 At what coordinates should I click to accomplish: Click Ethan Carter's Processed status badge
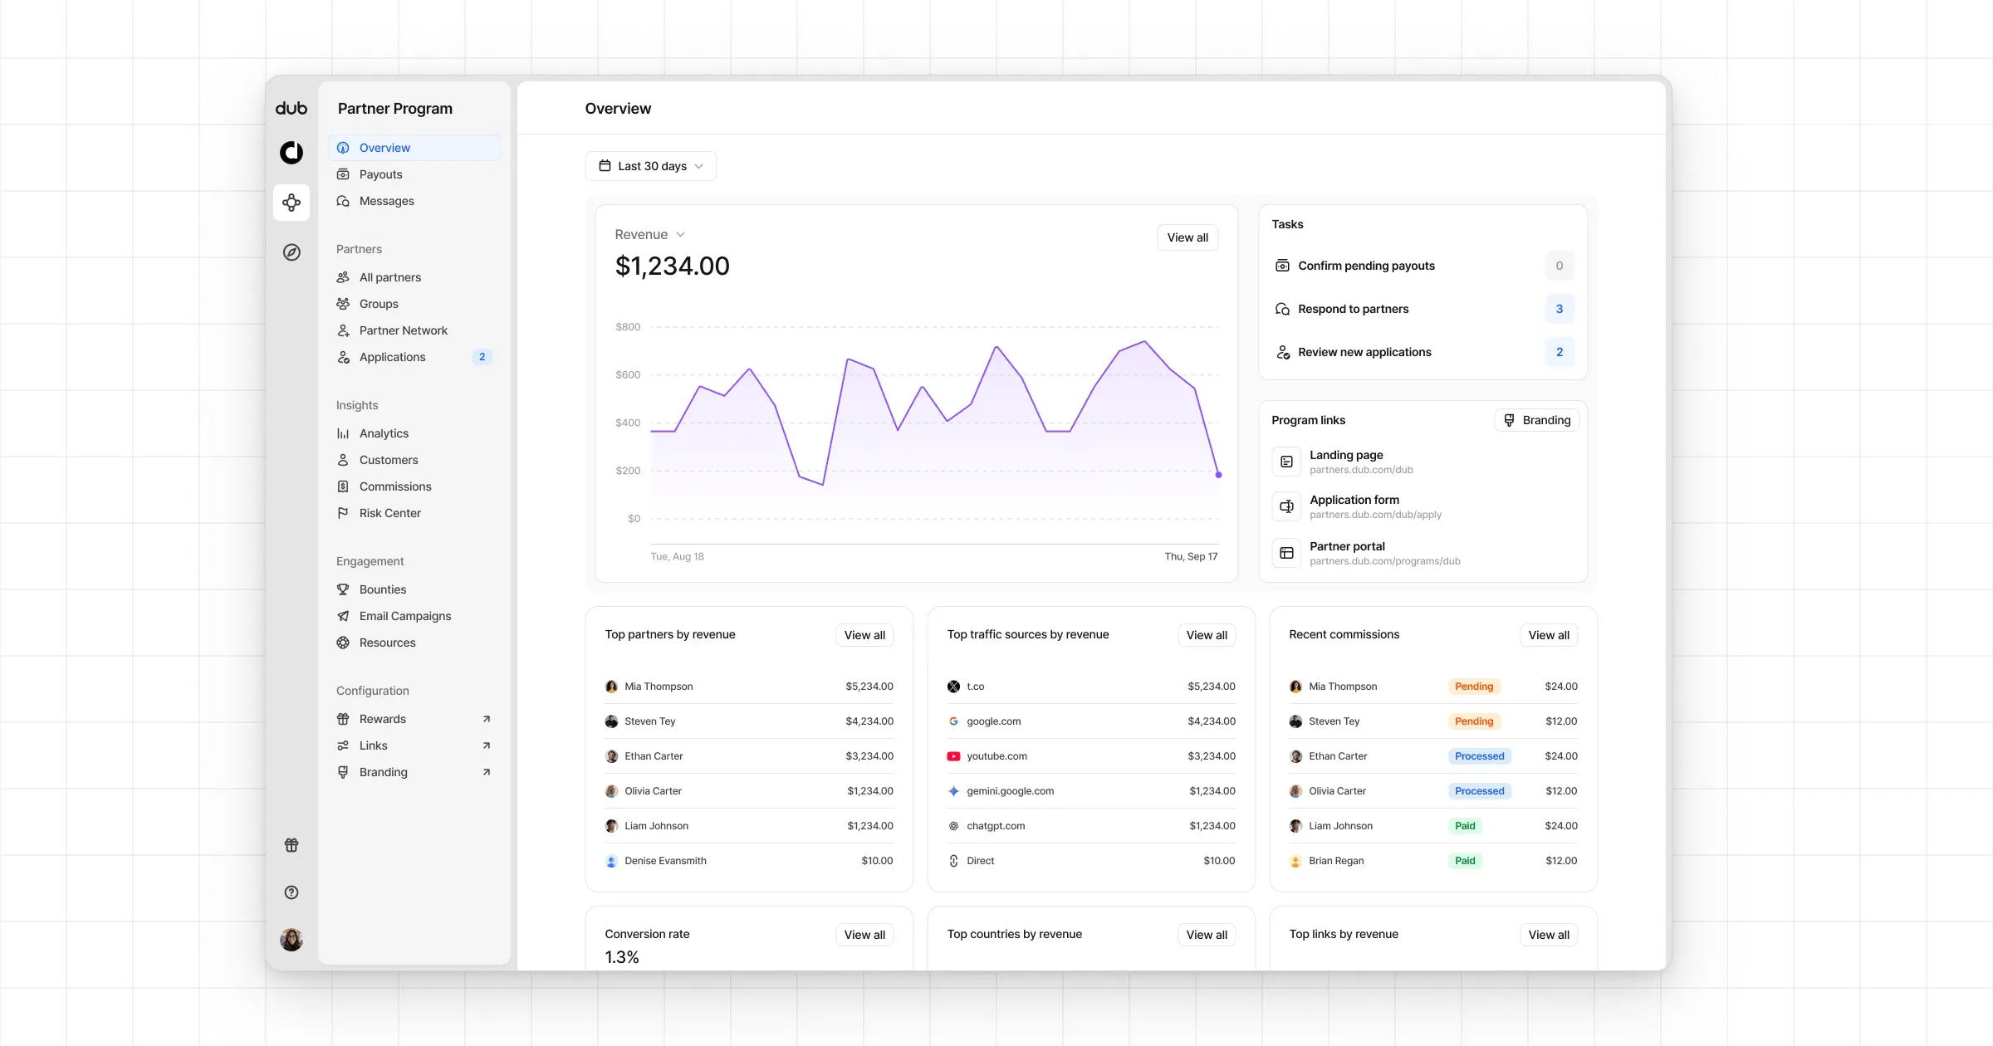tap(1479, 756)
